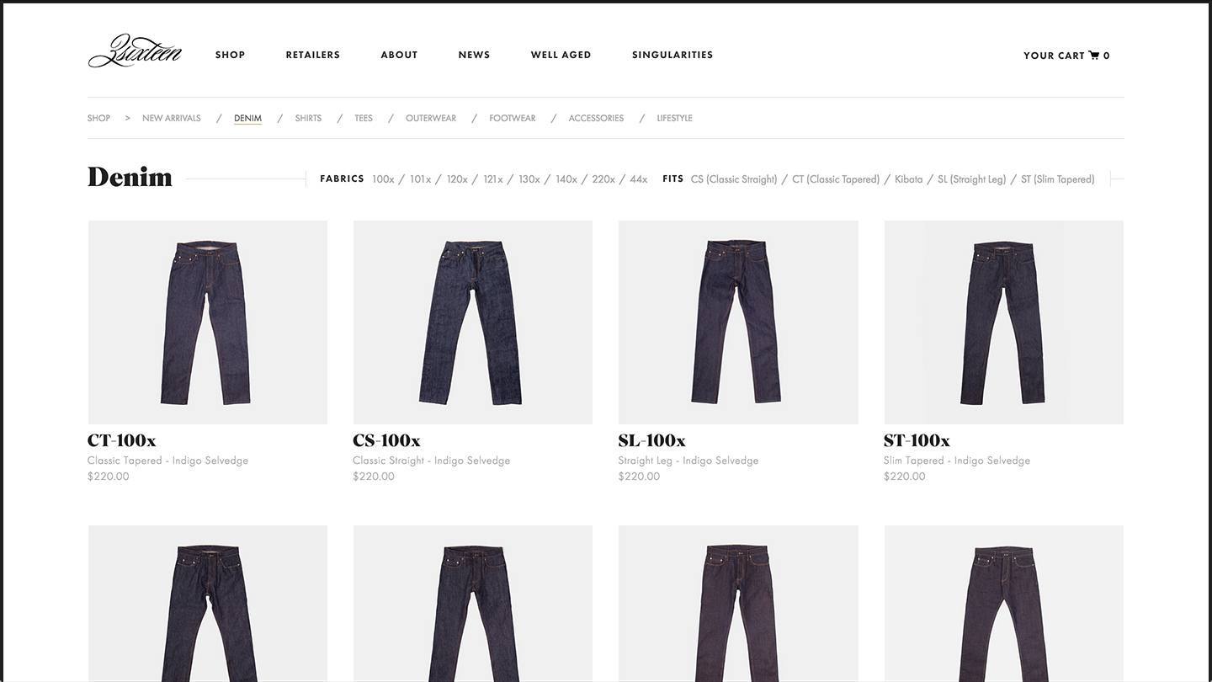This screenshot has width=1212, height=682.
Task: Filter by CS (Classic Straight) fit
Action: pos(734,179)
